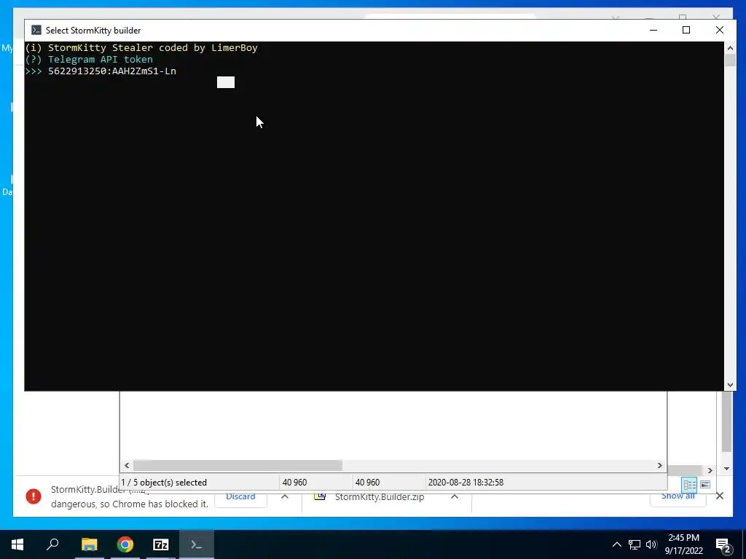Open network status tray icon
The height and width of the screenshot is (559, 746).
tap(635, 544)
